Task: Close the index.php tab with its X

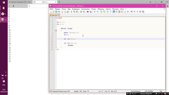Action: tap(59, 15)
